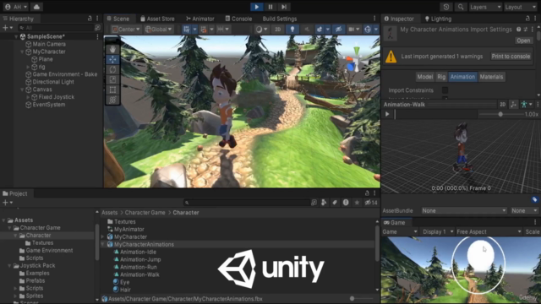This screenshot has width=541, height=304.
Task: Select the Materials import tab
Action: 491,77
